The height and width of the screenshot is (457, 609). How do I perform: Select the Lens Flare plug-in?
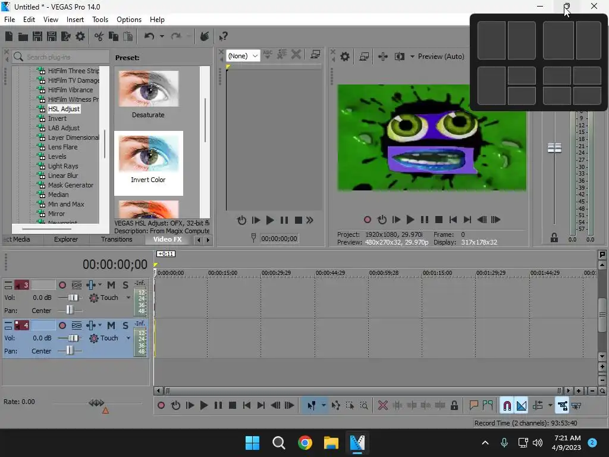[62, 147]
